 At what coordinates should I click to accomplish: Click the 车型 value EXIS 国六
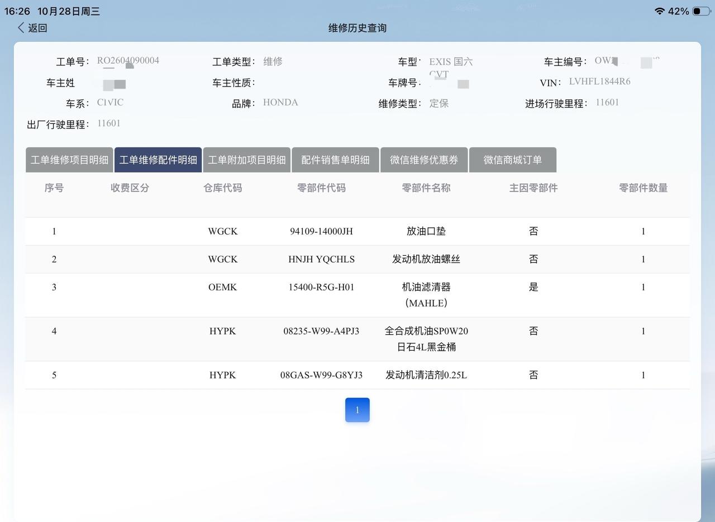[451, 61]
